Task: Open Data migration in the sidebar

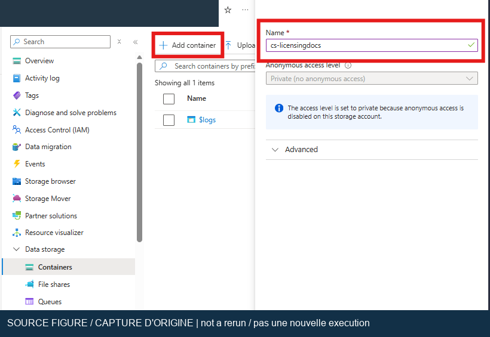Action: (48, 147)
